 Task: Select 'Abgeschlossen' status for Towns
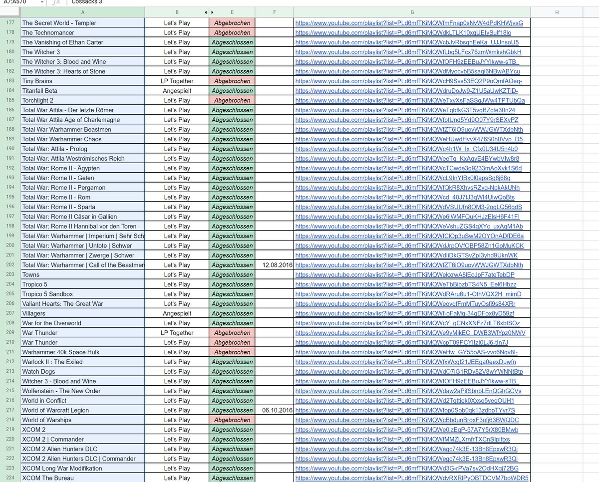click(232, 274)
